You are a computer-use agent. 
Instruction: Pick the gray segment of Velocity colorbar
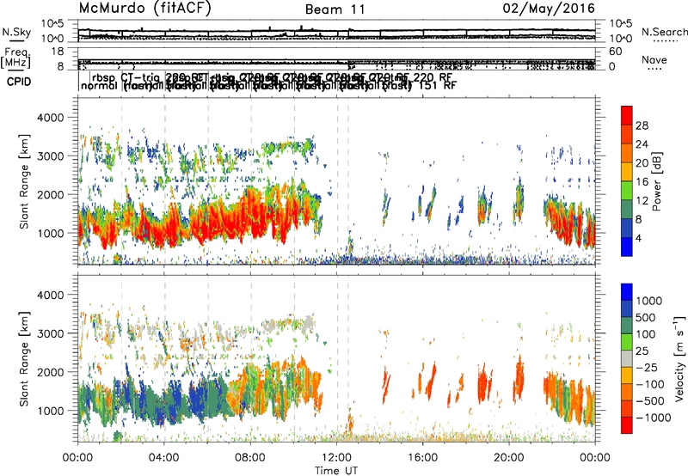[x=627, y=358]
